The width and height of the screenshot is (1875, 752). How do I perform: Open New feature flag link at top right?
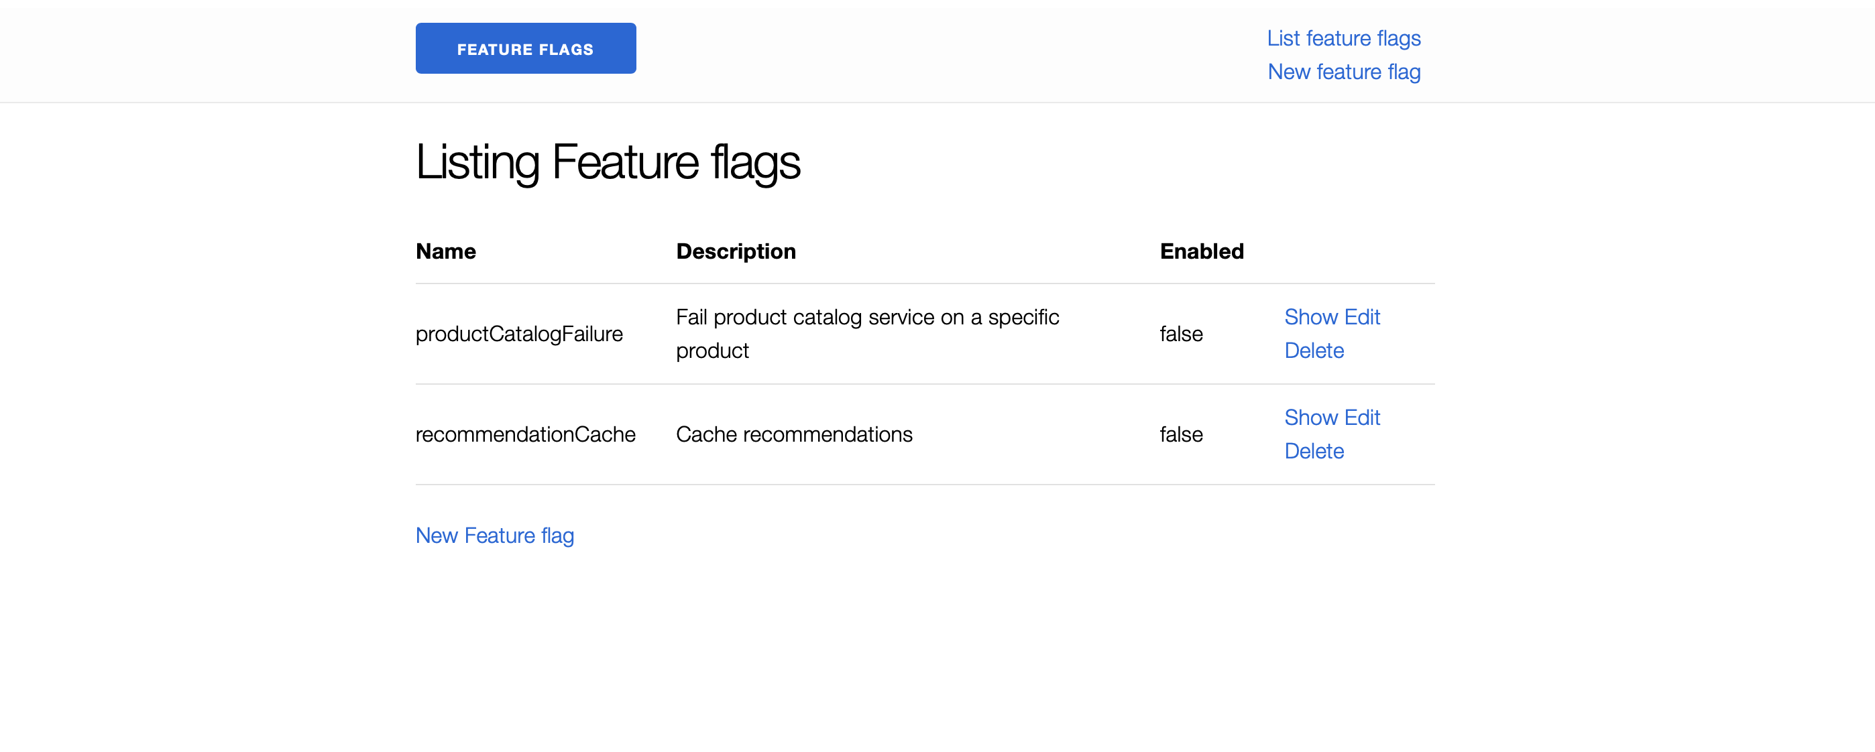pos(1344,72)
